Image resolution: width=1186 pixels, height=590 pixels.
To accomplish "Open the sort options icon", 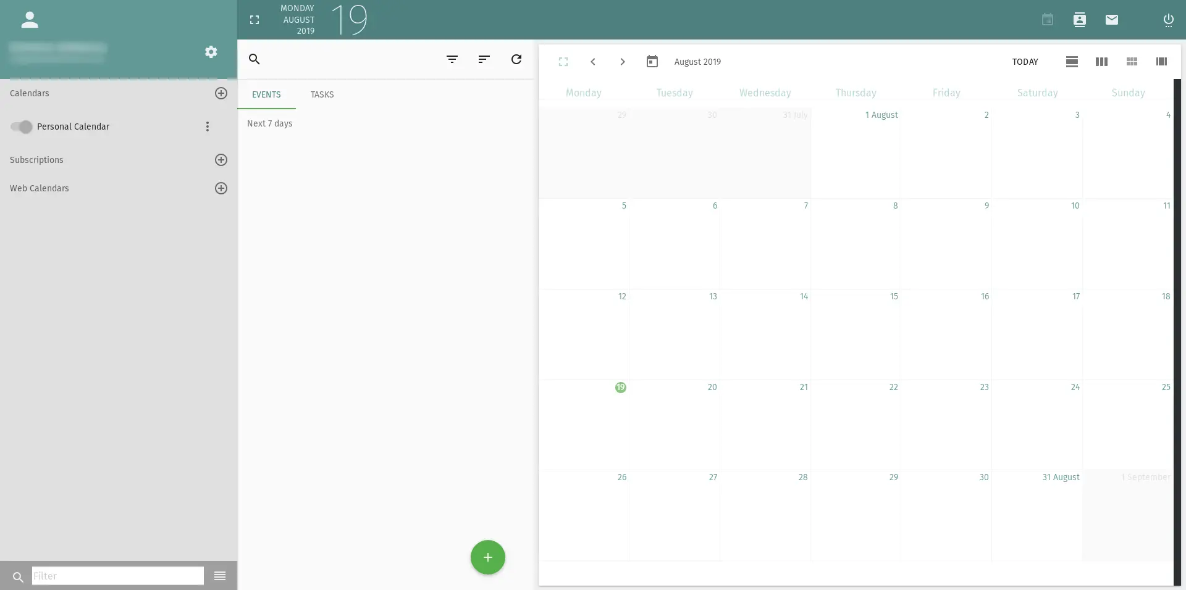I will 484,59.
